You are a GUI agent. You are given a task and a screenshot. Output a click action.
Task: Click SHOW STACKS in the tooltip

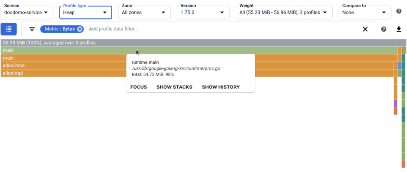(174, 87)
